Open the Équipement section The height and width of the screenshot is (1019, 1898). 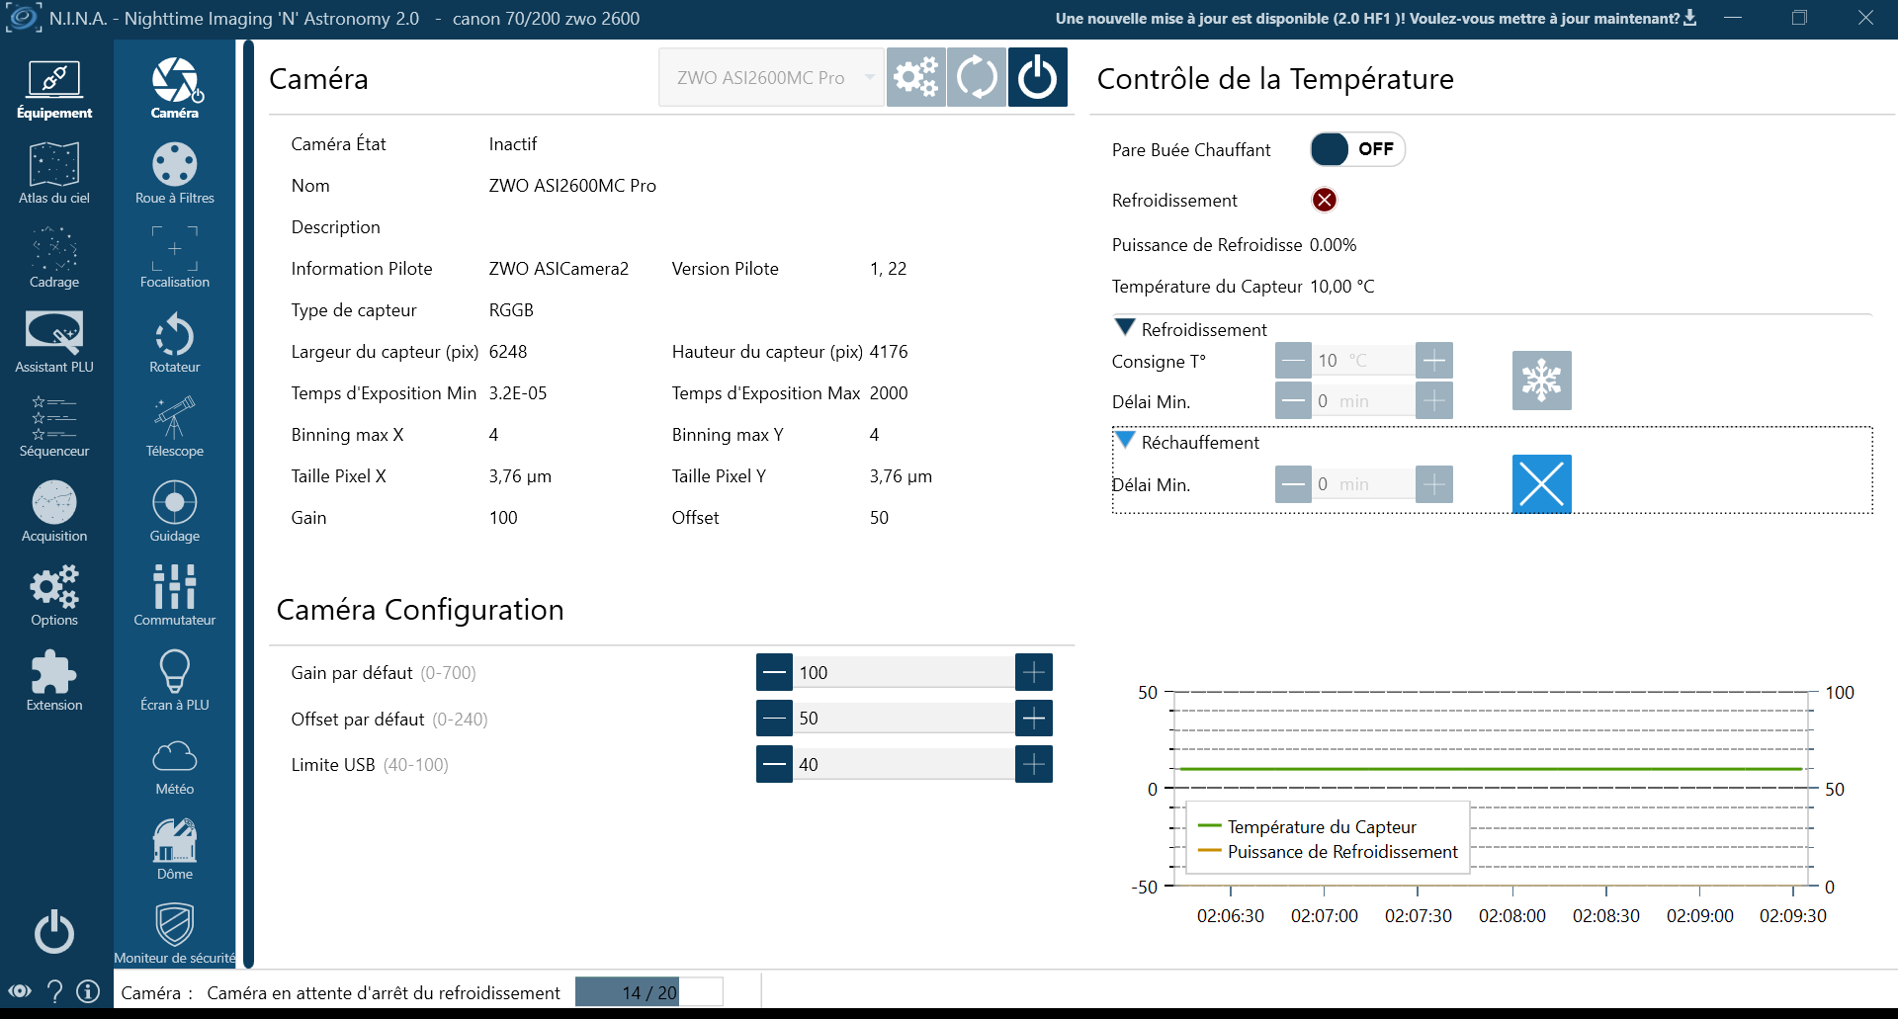tap(54, 89)
